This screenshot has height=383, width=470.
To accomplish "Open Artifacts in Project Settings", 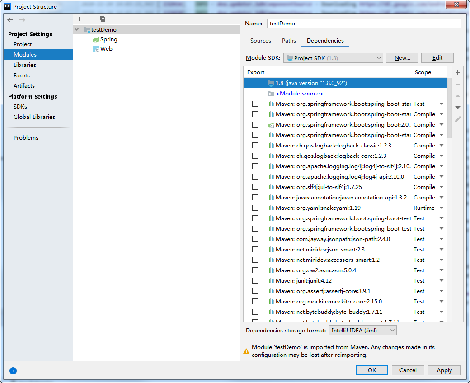I will pos(24,86).
